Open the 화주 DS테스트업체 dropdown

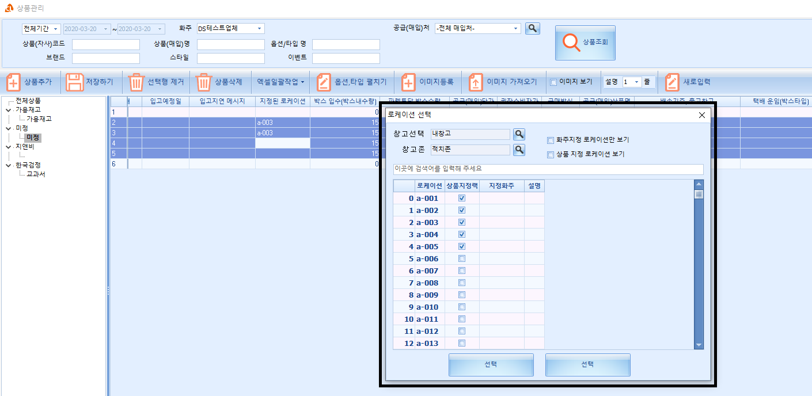(x=260, y=28)
